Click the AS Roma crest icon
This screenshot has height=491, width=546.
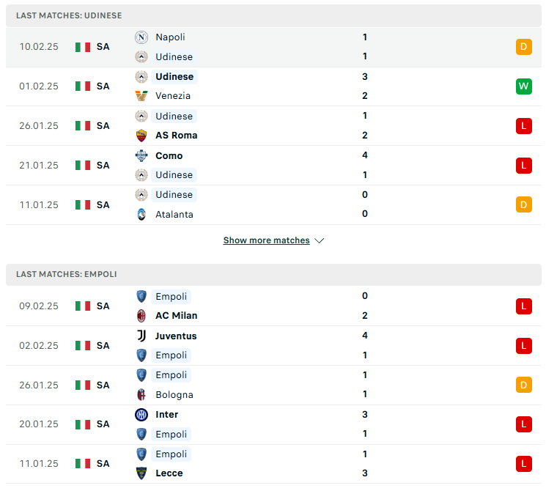click(x=141, y=136)
